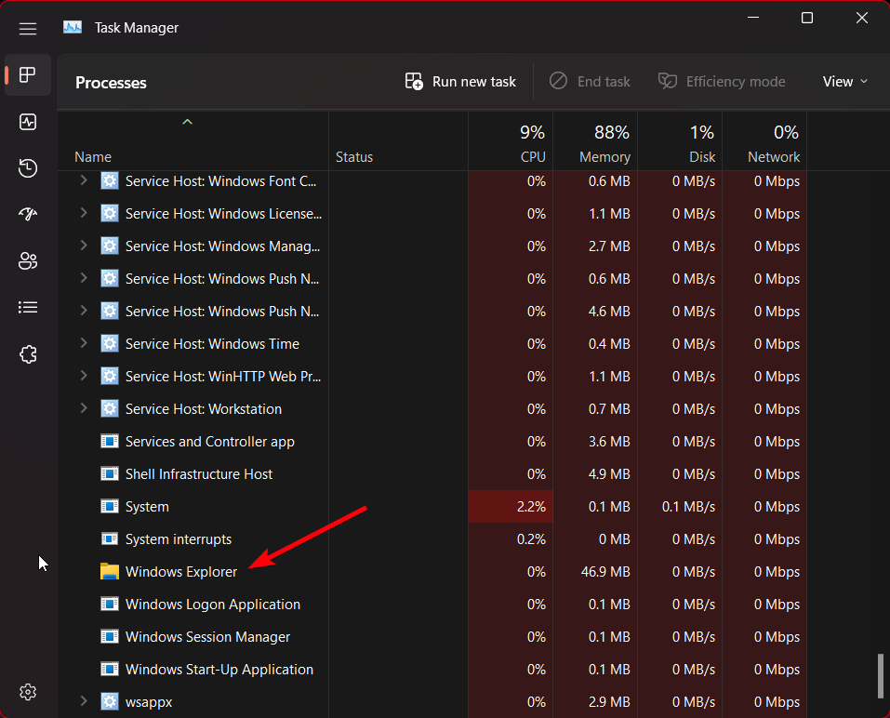Expand Service Host: Windows Font C... row
890x718 pixels.
point(84,180)
